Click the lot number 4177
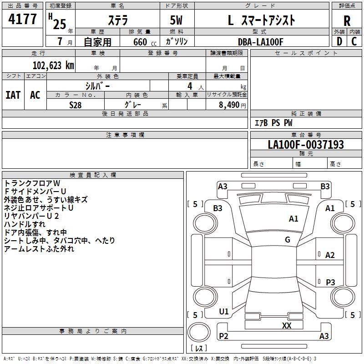Screen dimensions: 364x364 click(22, 19)
